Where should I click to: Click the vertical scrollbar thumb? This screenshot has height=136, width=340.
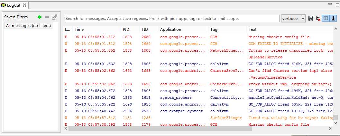pos(336,117)
